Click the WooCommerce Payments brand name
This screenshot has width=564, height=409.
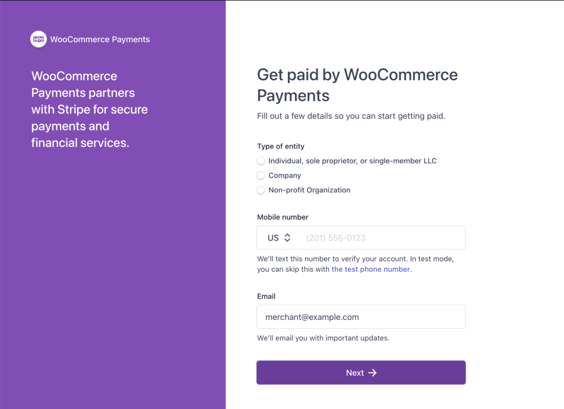100,40
